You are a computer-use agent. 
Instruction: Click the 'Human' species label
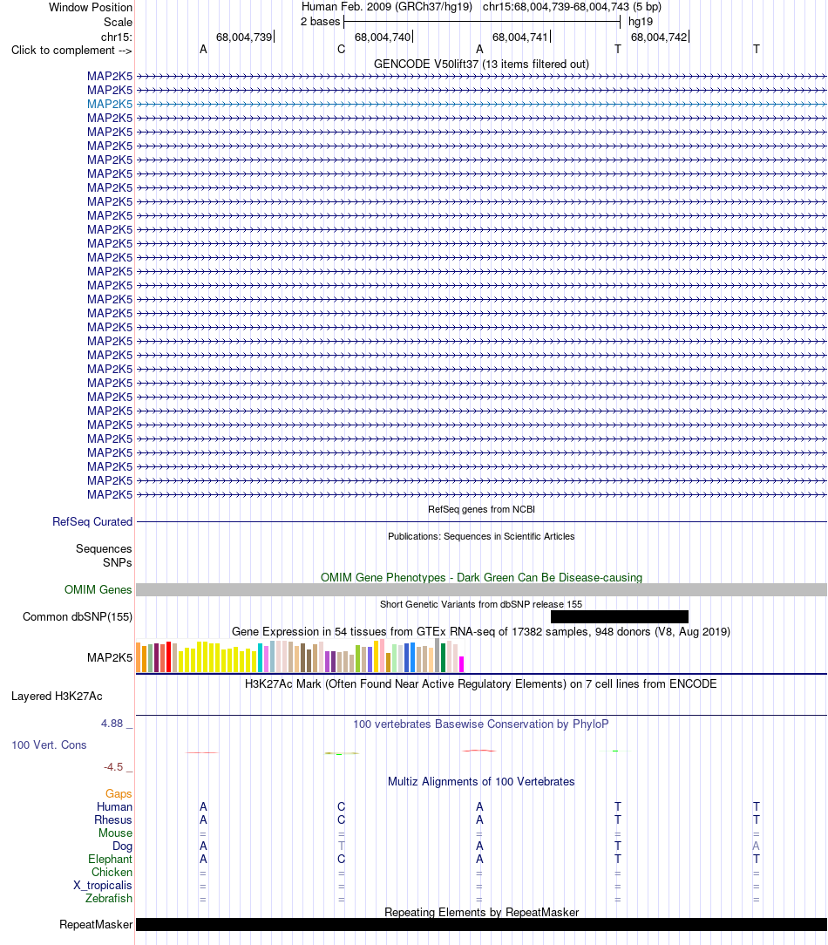click(x=114, y=807)
